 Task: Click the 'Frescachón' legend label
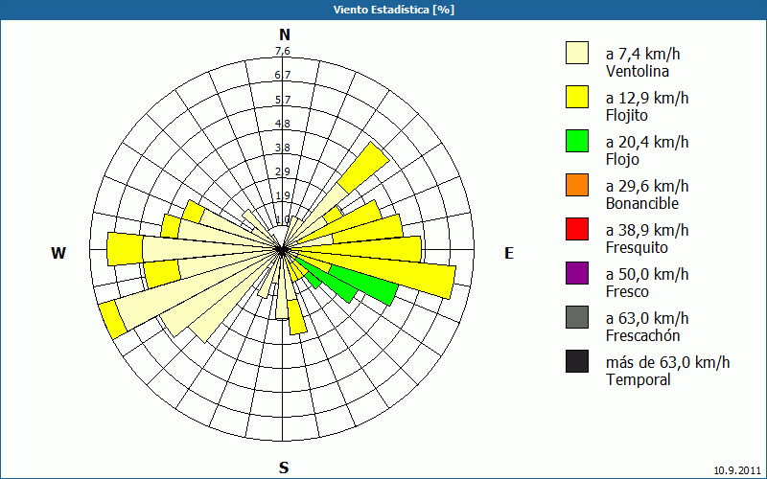point(642,335)
